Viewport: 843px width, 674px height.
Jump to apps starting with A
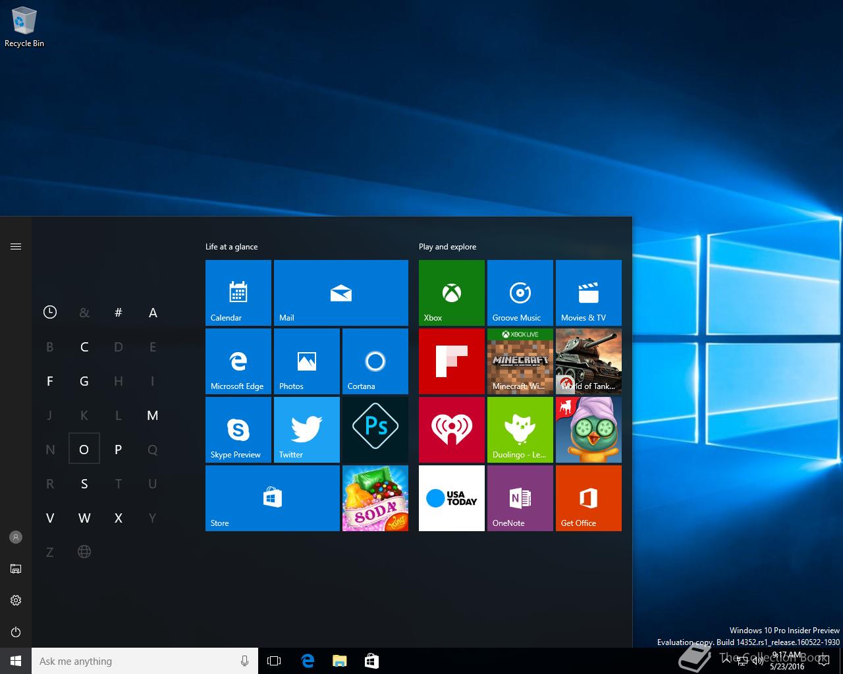click(x=153, y=313)
